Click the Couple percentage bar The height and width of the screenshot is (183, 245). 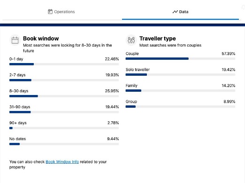coord(180,59)
